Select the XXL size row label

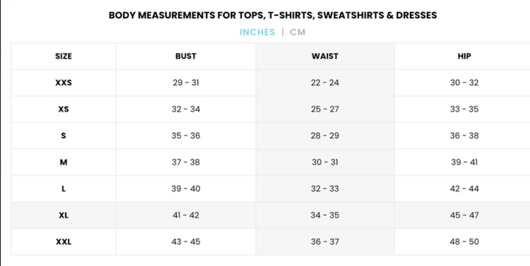point(63,242)
